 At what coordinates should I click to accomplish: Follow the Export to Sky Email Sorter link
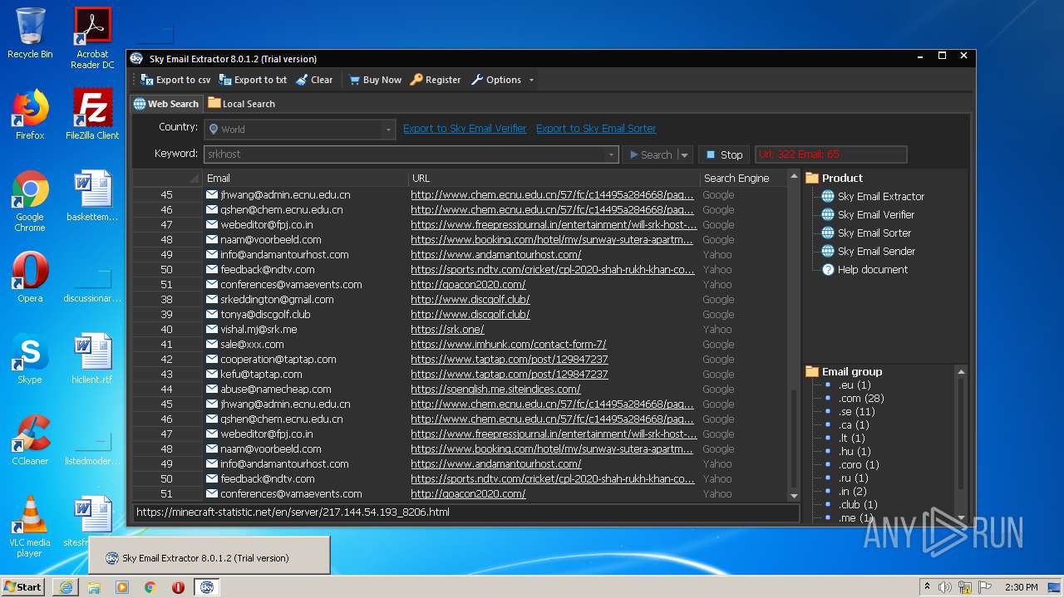(596, 129)
